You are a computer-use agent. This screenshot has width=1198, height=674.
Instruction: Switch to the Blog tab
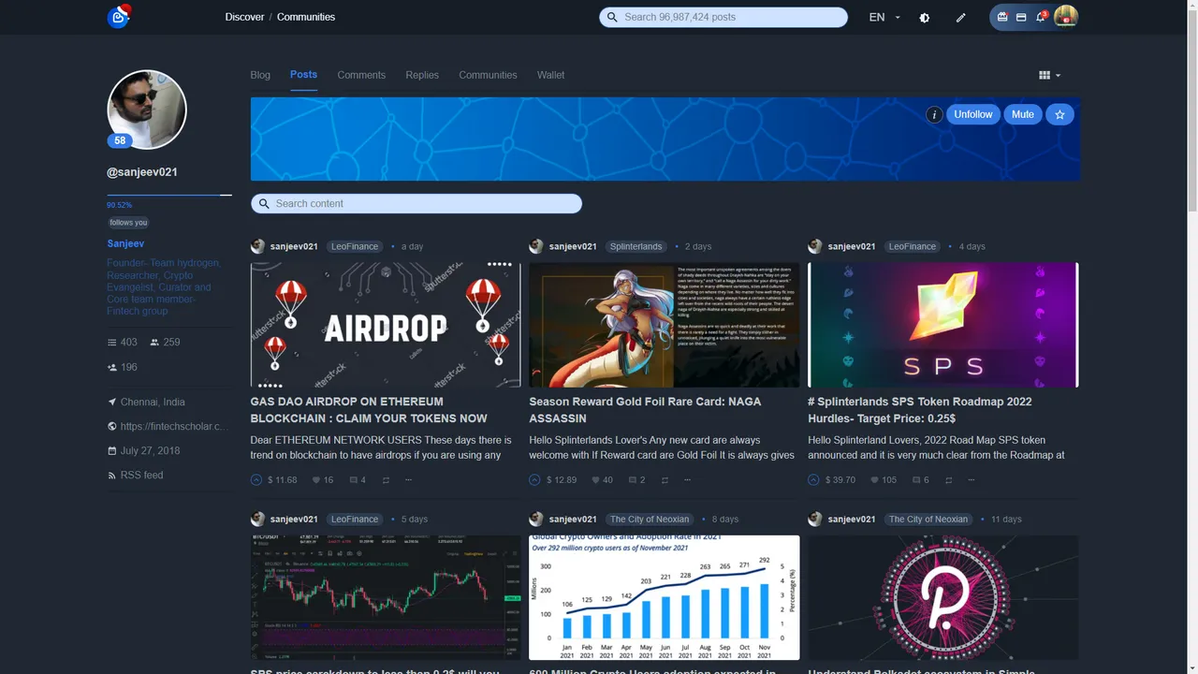pyautogui.click(x=260, y=75)
